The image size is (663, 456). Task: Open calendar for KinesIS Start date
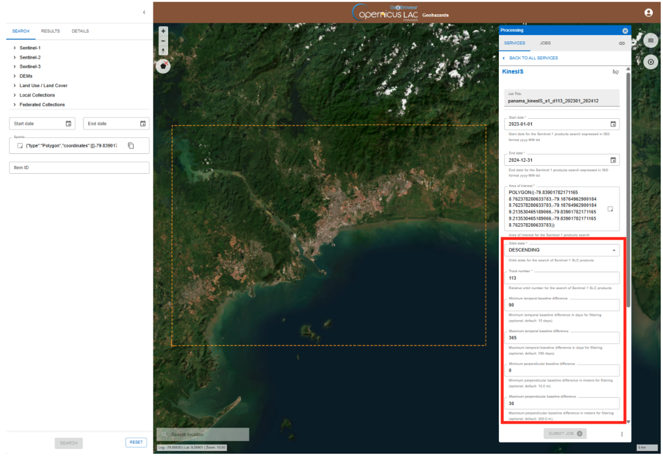click(x=613, y=124)
